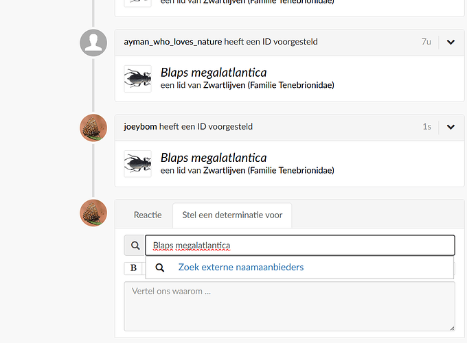Click joeybom's avatar beside the ID entry

click(93, 128)
